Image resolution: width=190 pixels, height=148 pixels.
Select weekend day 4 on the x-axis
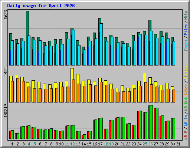click(x=29, y=144)
